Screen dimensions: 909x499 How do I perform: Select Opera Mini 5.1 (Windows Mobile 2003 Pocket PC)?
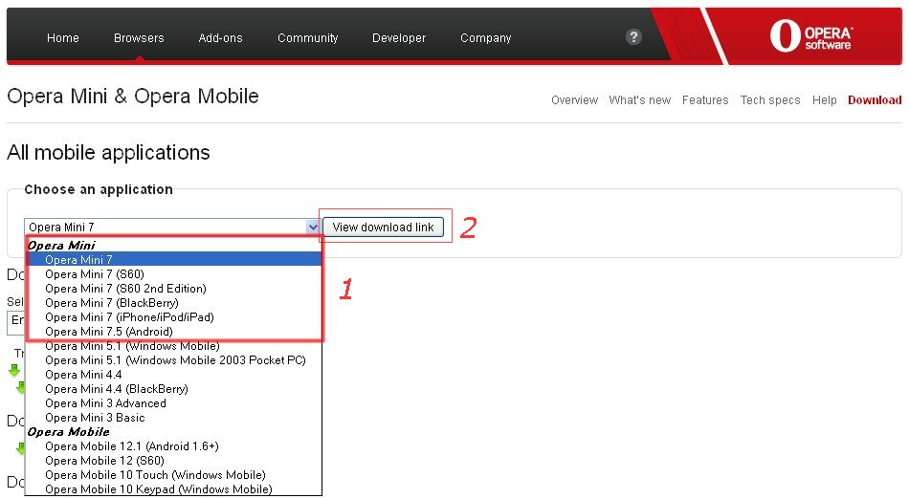click(x=174, y=360)
